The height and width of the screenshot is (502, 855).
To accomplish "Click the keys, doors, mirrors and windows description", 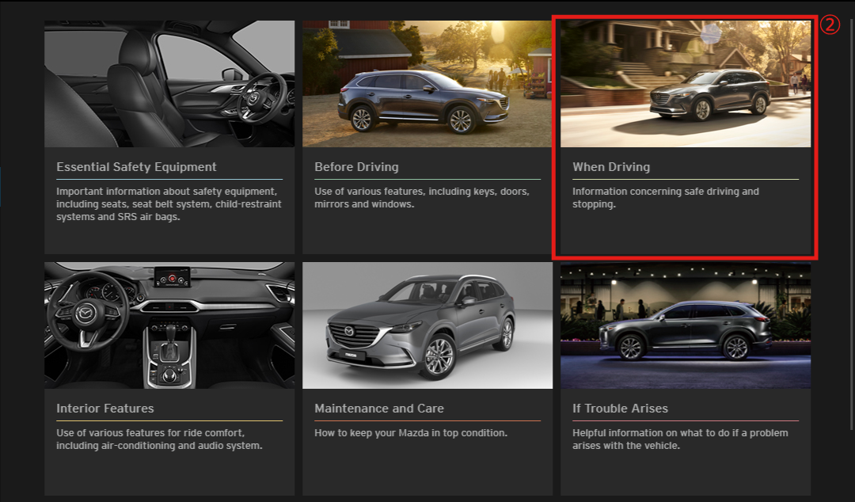I will (x=421, y=198).
